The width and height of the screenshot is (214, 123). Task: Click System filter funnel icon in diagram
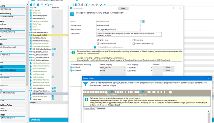[112, 92]
